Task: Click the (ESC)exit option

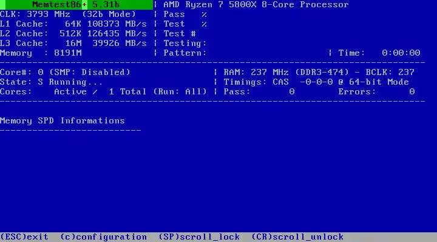Action: click(x=24, y=237)
